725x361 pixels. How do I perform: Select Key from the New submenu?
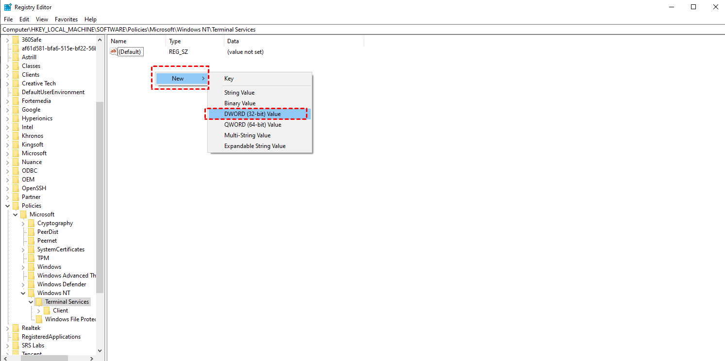click(x=260, y=79)
